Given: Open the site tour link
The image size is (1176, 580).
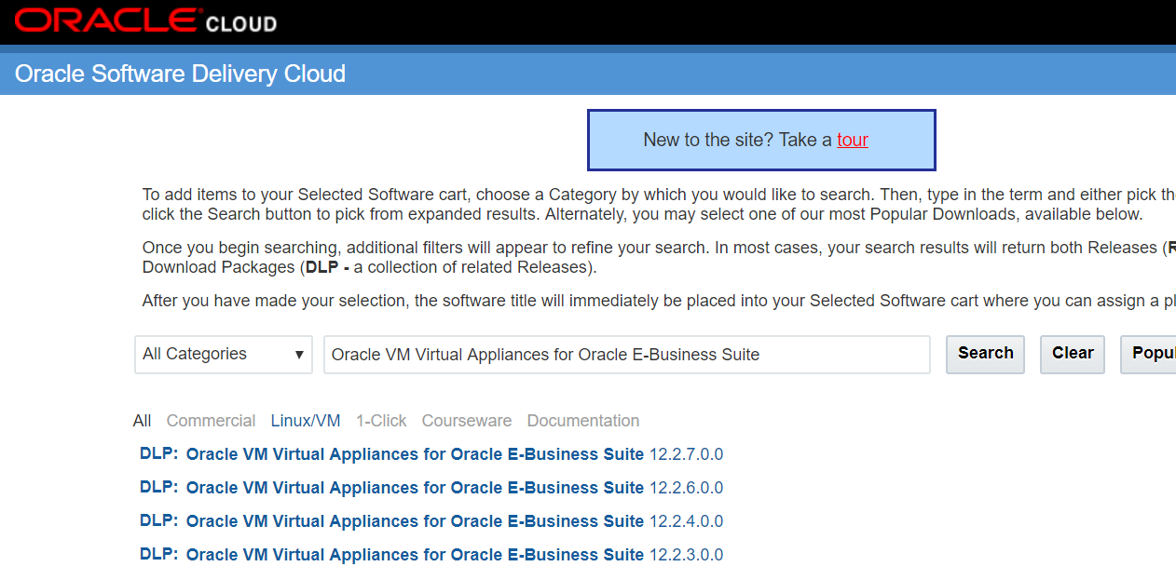Looking at the screenshot, I should click(853, 140).
